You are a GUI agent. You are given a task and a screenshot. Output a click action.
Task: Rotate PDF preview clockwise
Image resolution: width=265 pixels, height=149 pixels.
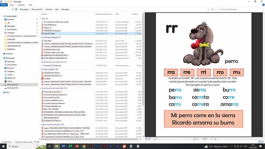tap(149, 139)
